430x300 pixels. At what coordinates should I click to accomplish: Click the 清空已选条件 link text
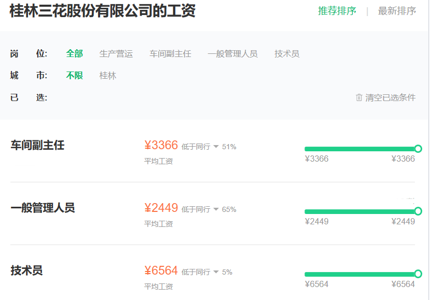pyautogui.click(x=390, y=97)
